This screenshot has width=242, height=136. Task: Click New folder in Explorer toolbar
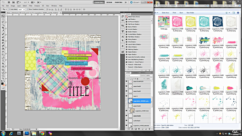coord(190,13)
